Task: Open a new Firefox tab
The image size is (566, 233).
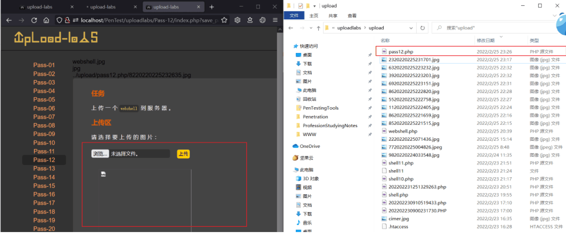Action: [x=212, y=7]
